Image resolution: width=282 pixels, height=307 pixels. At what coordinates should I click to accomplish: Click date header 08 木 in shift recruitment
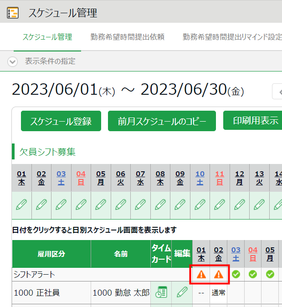(x=160, y=178)
